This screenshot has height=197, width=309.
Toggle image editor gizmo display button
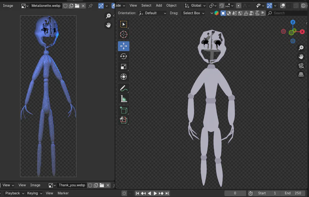point(101,6)
